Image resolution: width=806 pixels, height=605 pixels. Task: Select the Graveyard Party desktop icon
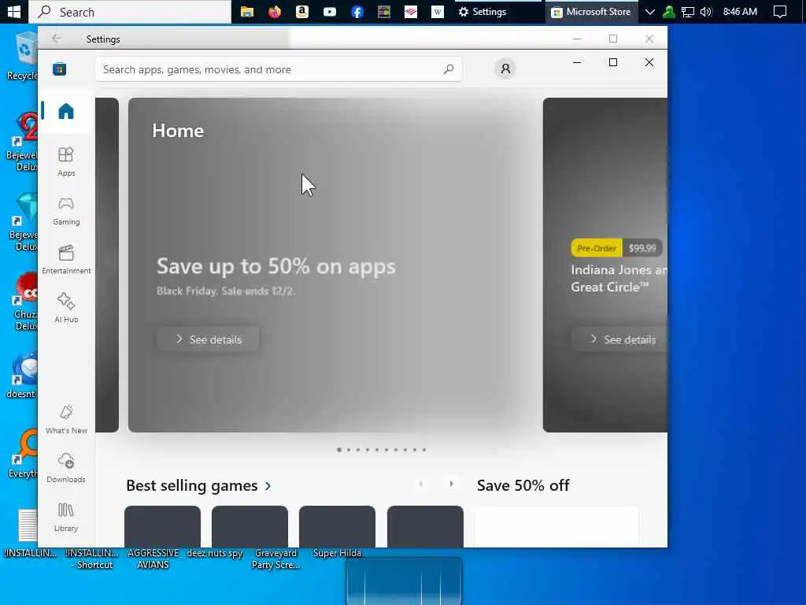coord(276,559)
